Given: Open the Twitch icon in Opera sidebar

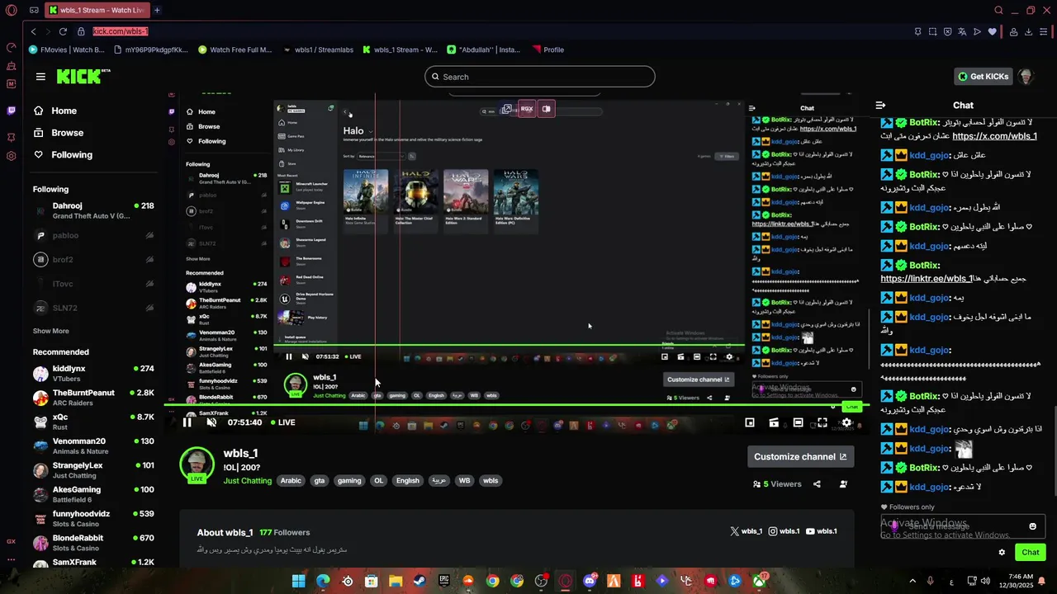Looking at the screenshot, I should pos(11,110).
